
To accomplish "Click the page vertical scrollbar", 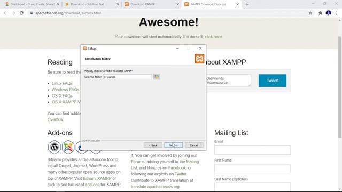I will (x=340, y=87).
